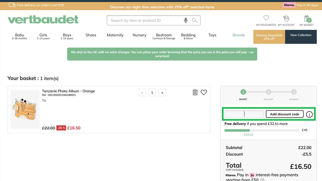This screenshot has height=181, width=322.
Task: Click the microphone voice search icon
Action: (186, 20)
